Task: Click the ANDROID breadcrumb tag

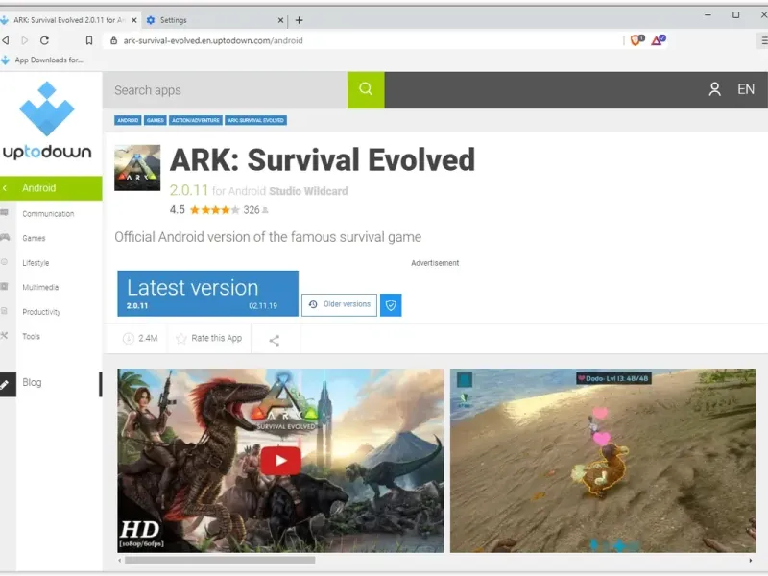Action: [128, 120]
